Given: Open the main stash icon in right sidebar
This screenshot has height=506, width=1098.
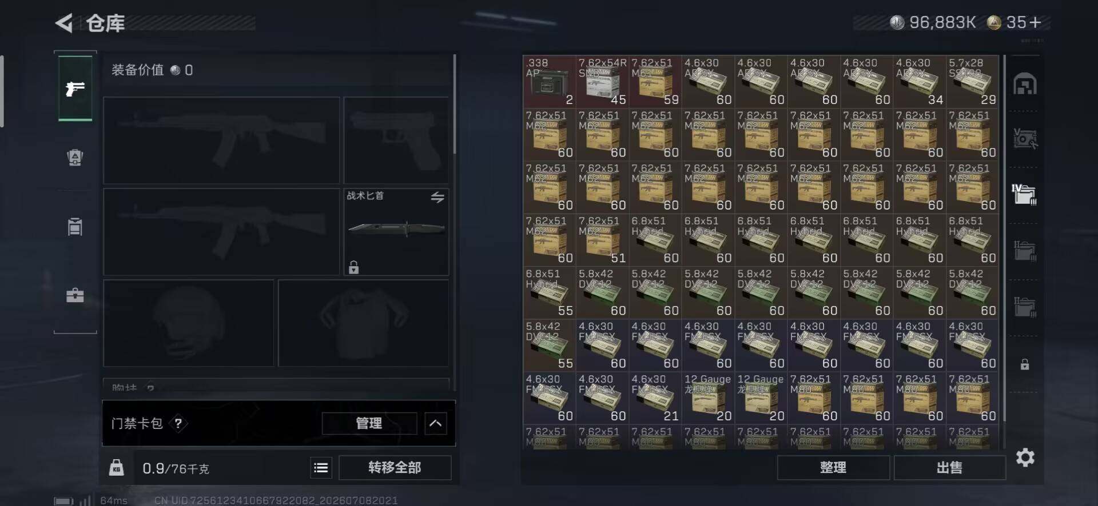Looking at the screenshot, I should (x=1025, y=84).
